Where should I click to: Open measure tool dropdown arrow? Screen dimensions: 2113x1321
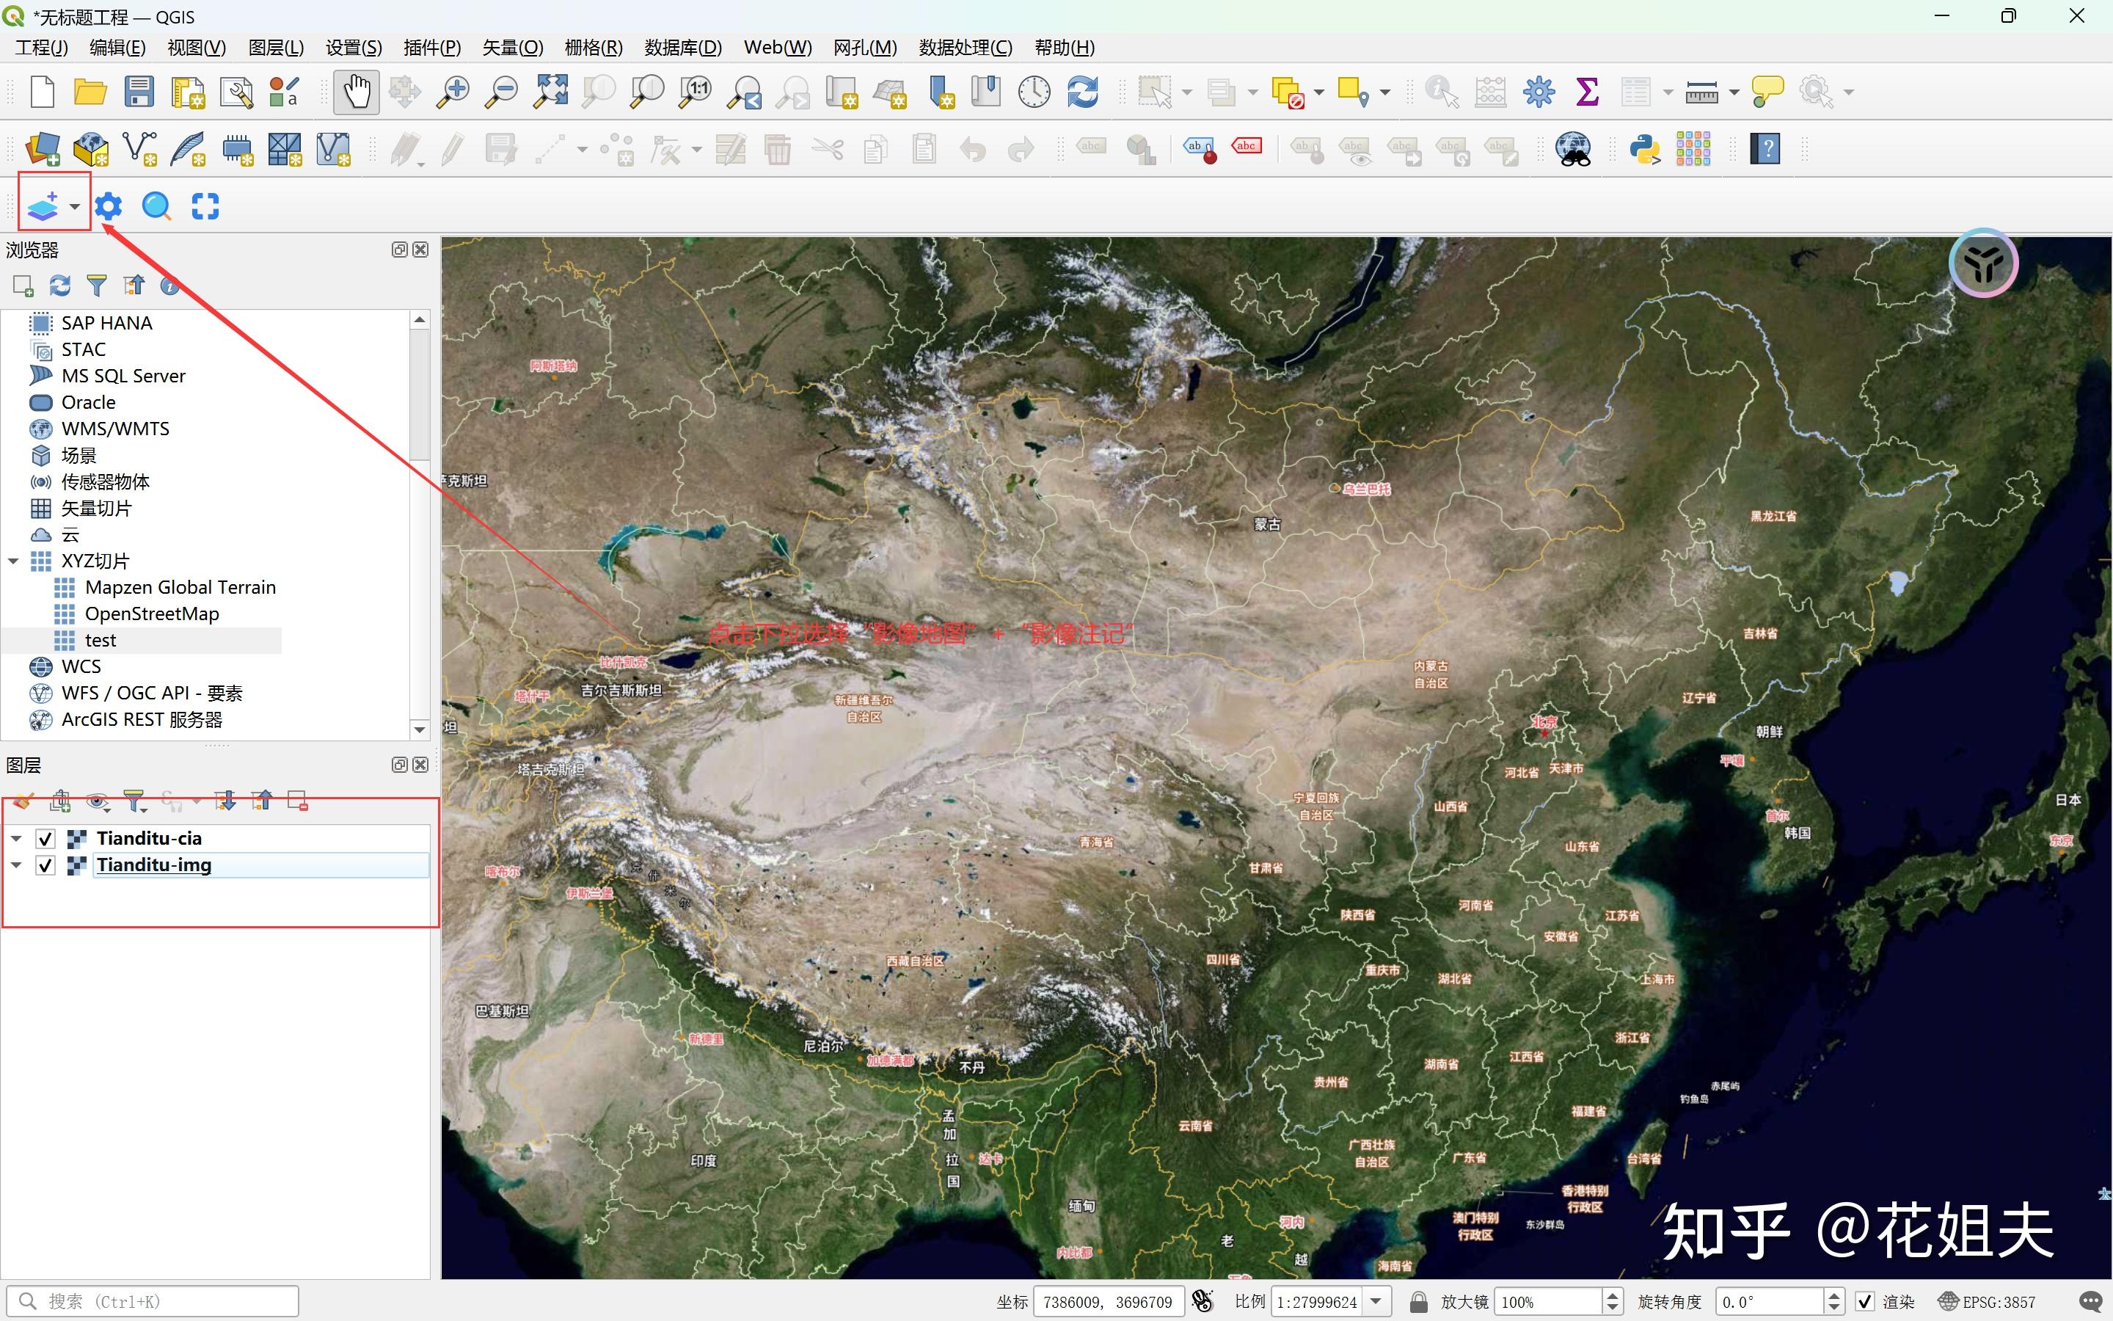1735,92
